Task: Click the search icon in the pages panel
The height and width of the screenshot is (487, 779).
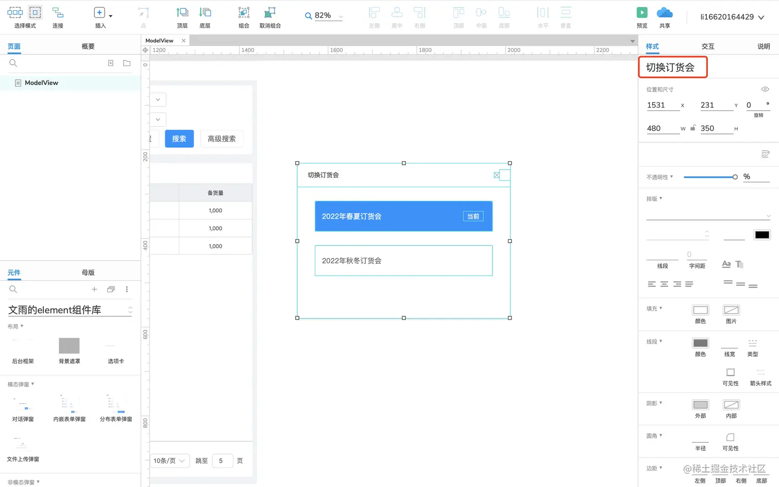Action: [13, 63]
